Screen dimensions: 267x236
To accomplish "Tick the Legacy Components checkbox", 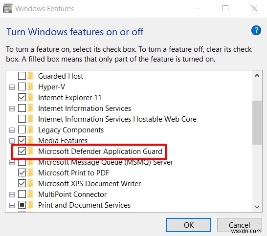I will click(x=22, y=129).
